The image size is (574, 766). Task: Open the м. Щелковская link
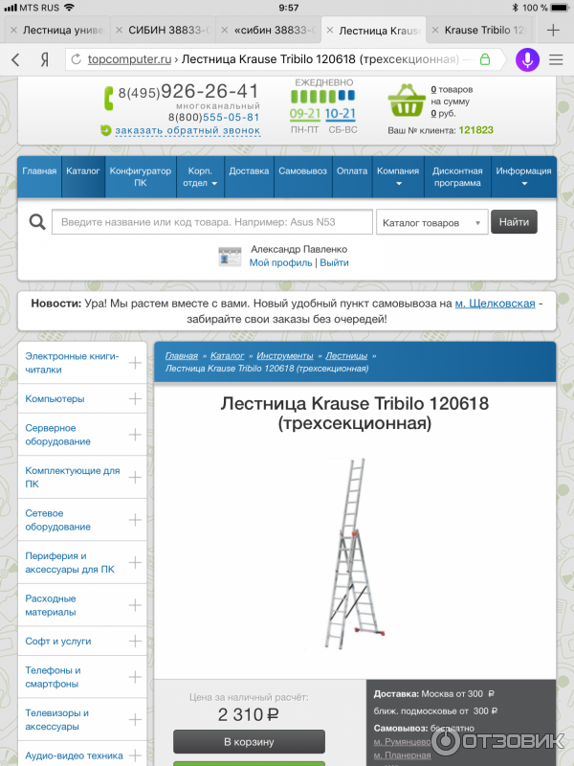(495, 303)
